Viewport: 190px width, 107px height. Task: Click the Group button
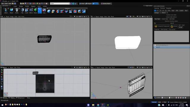click(180, 27)
